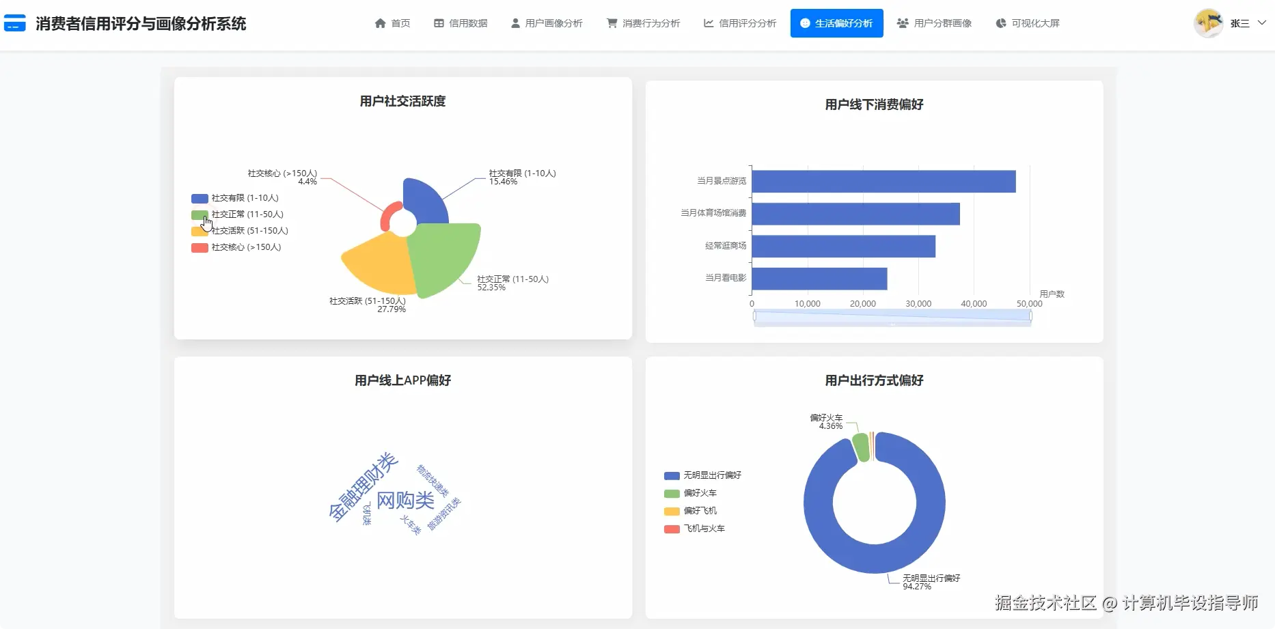Toggle 偏好飞机 legend entry
This screenshot has height=629, width=1275.
pyautogui.click(x=690, y=511)
